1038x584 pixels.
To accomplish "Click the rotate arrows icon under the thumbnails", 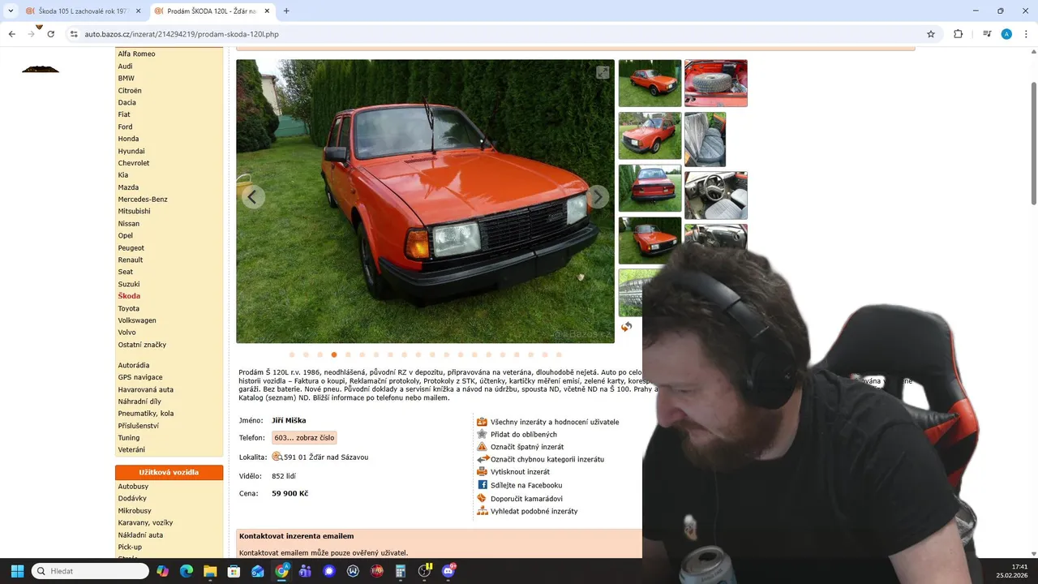I will 626,327.
